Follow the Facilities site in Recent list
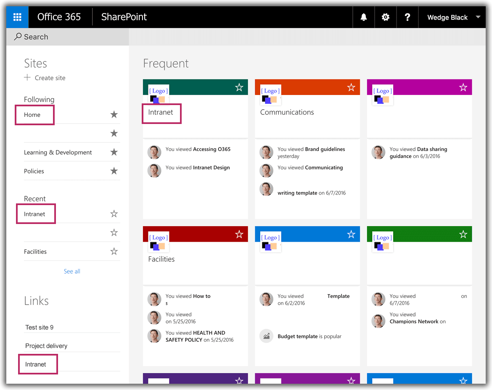Screen dimensions: 492x390 click(x=114, y=252)
